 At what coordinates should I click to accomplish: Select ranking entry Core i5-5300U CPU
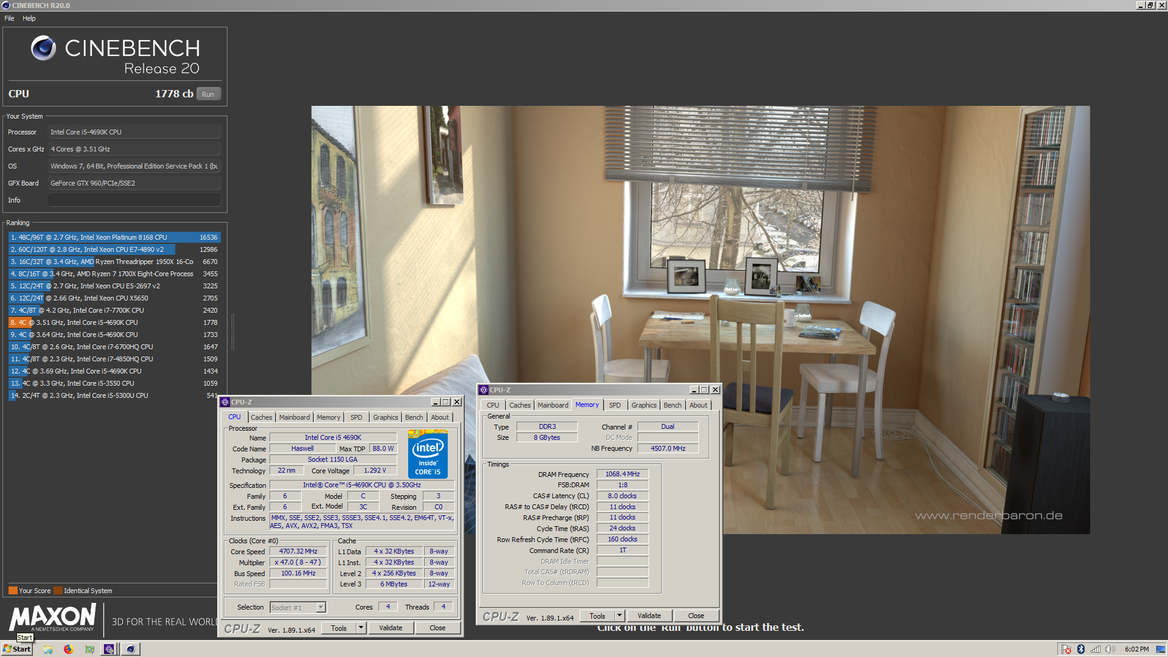click(x=114, y=395)
